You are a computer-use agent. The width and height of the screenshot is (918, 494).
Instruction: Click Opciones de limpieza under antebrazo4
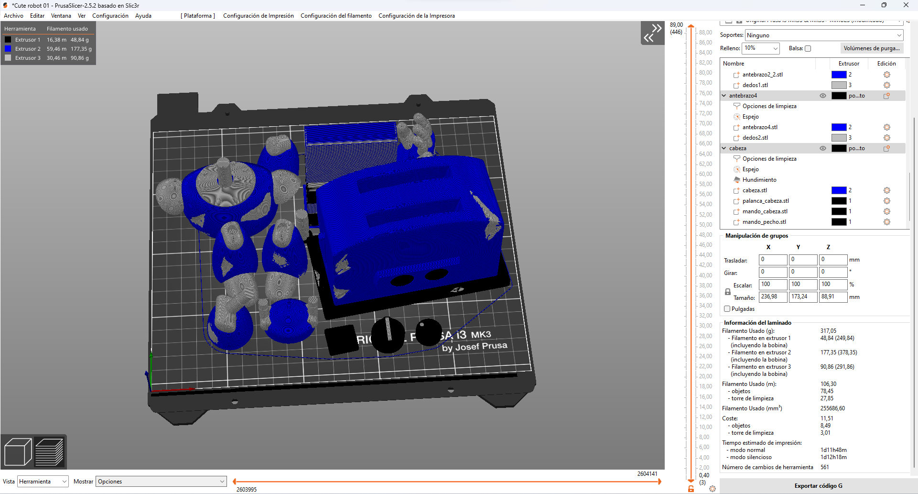(769, 106)
